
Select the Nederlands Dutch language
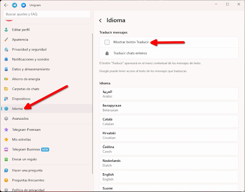[169, 163]
